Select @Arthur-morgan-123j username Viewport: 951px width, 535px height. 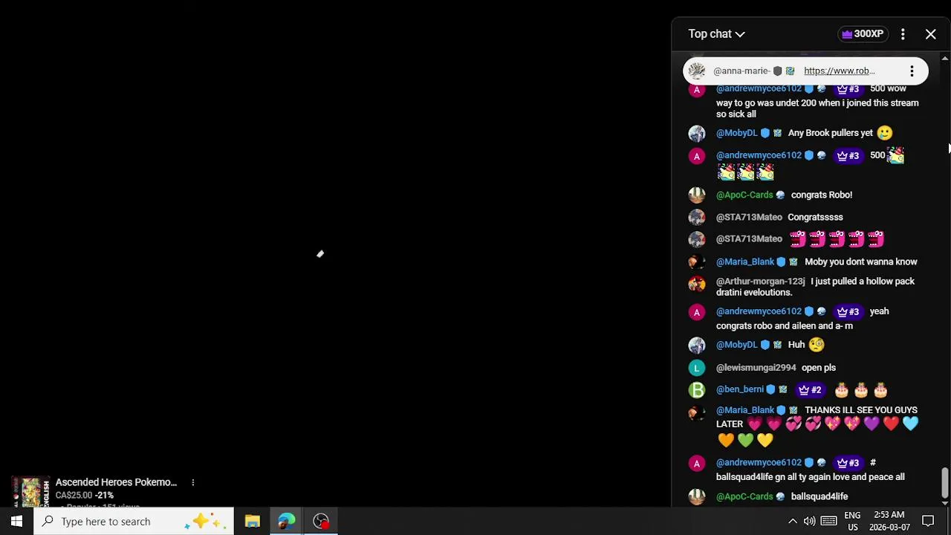pyautogui.click(x=760, y=281)
